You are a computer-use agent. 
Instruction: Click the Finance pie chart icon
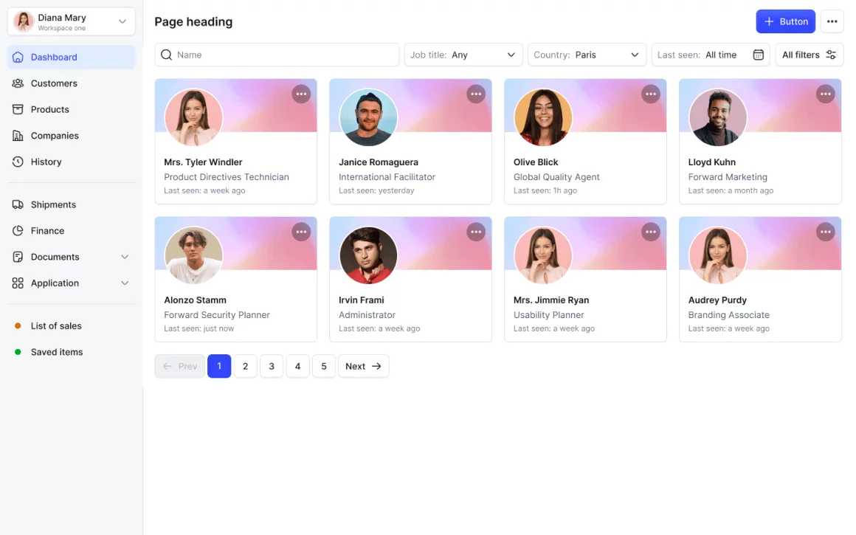[18, 231]
